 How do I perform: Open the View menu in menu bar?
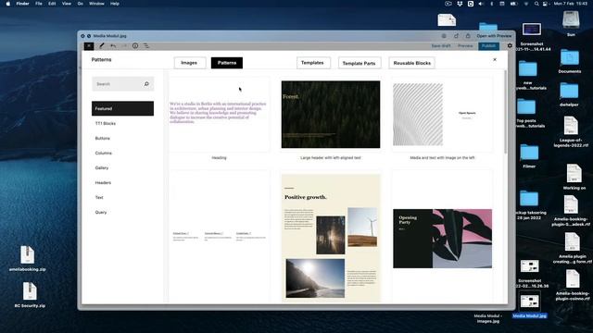point(66,4)
